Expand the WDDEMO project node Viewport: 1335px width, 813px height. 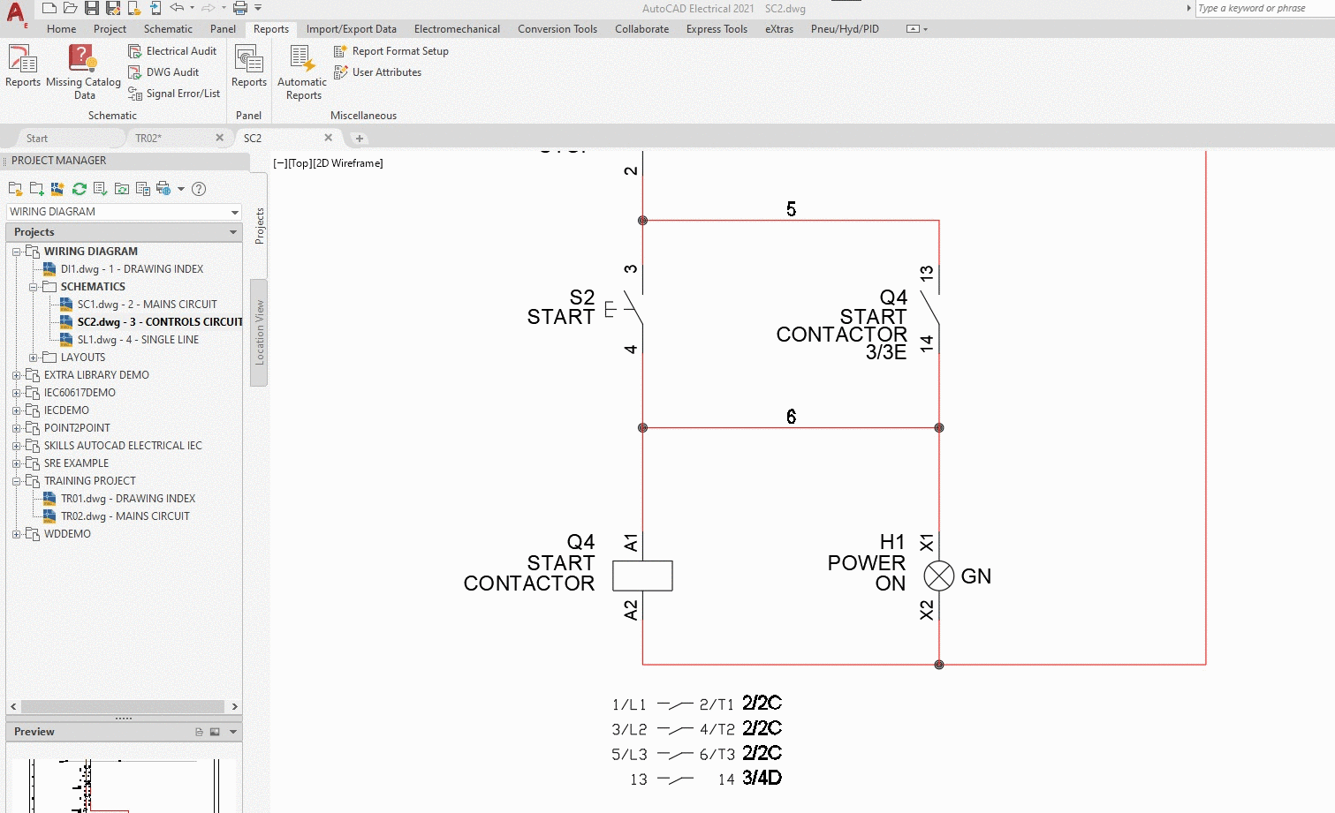(16, 534)
